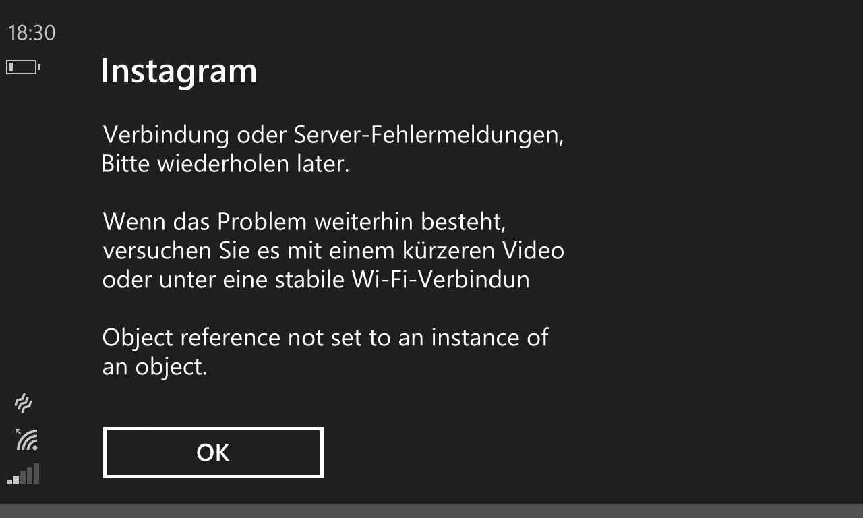Tap the 'Wenn das Problem weiterhin besteht' line
The image size is (863, 518).
click(x=304, y=221)
